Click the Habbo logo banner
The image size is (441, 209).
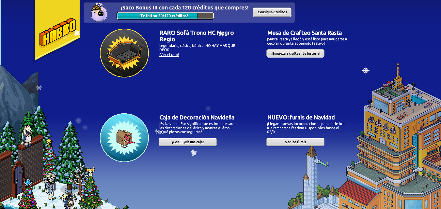pos(57,32)
